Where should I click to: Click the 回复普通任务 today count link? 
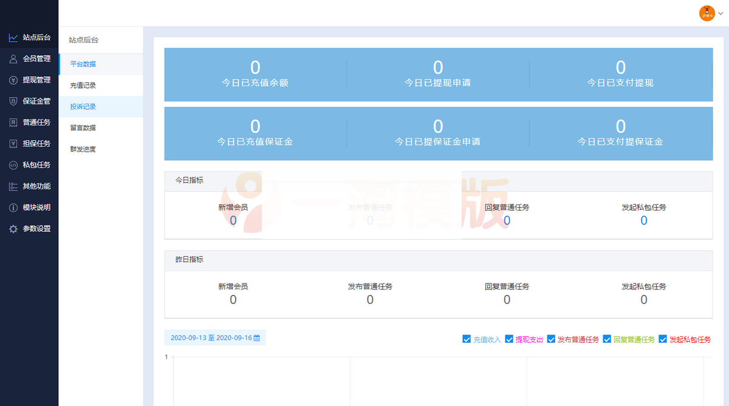coord(507,221)
